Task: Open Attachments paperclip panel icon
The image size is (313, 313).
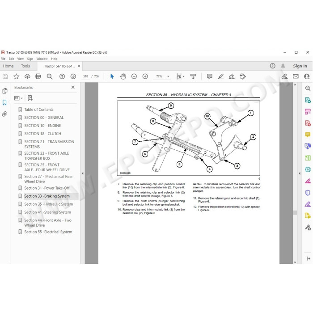Action: [4, 114]
